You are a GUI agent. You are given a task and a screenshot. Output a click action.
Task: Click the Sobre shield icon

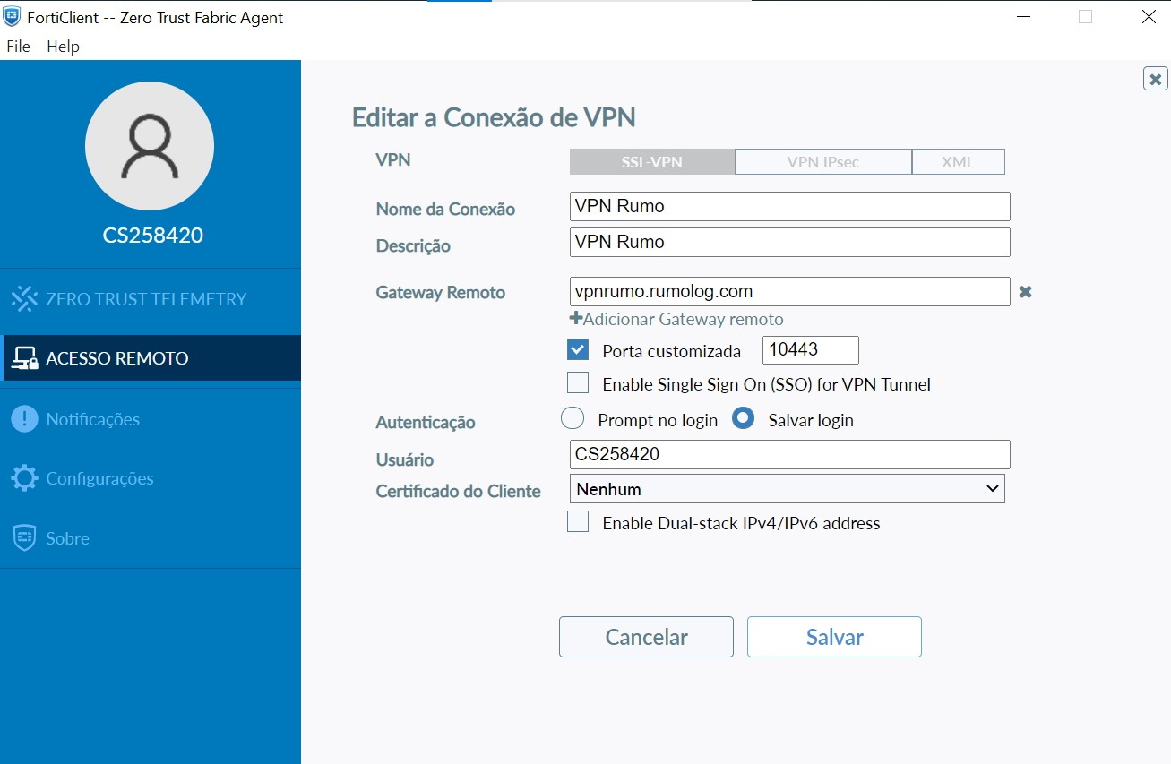(x=24, y=538)
